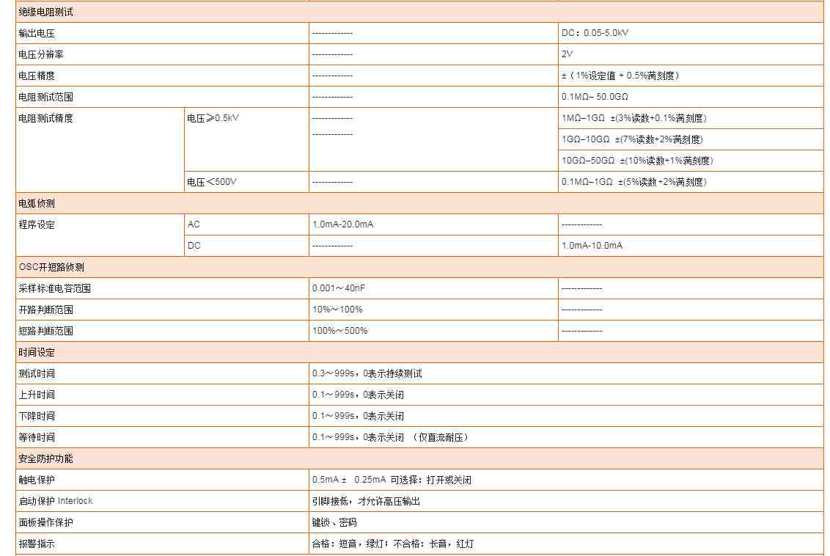Select the 开路判断范围 label

(45, 310)
